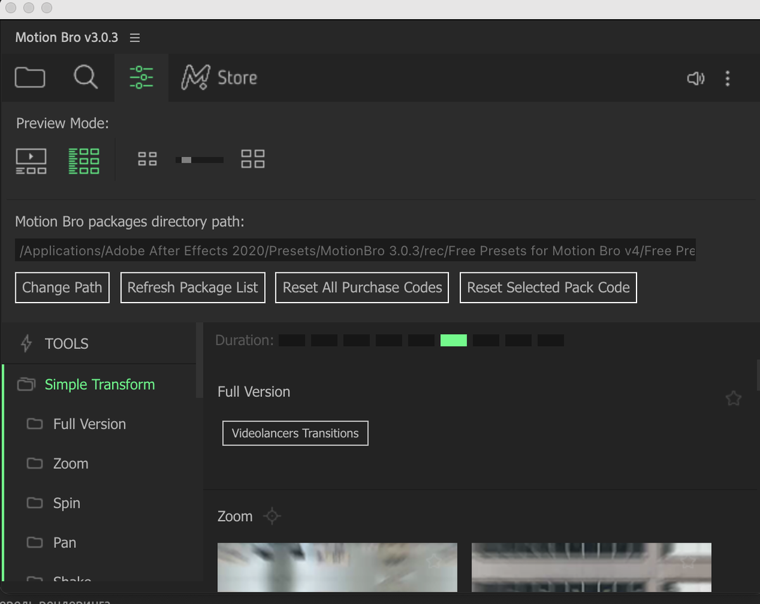
Task: Open the three-dot options menu
Action: (727, 79)
